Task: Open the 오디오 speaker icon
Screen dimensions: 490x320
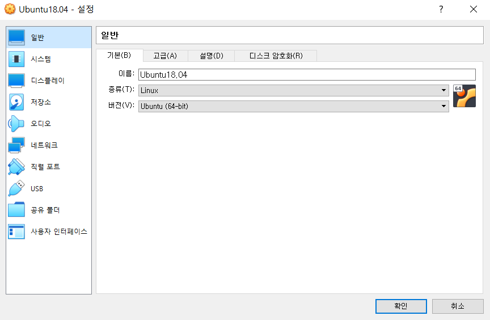Action: point(16,124)
